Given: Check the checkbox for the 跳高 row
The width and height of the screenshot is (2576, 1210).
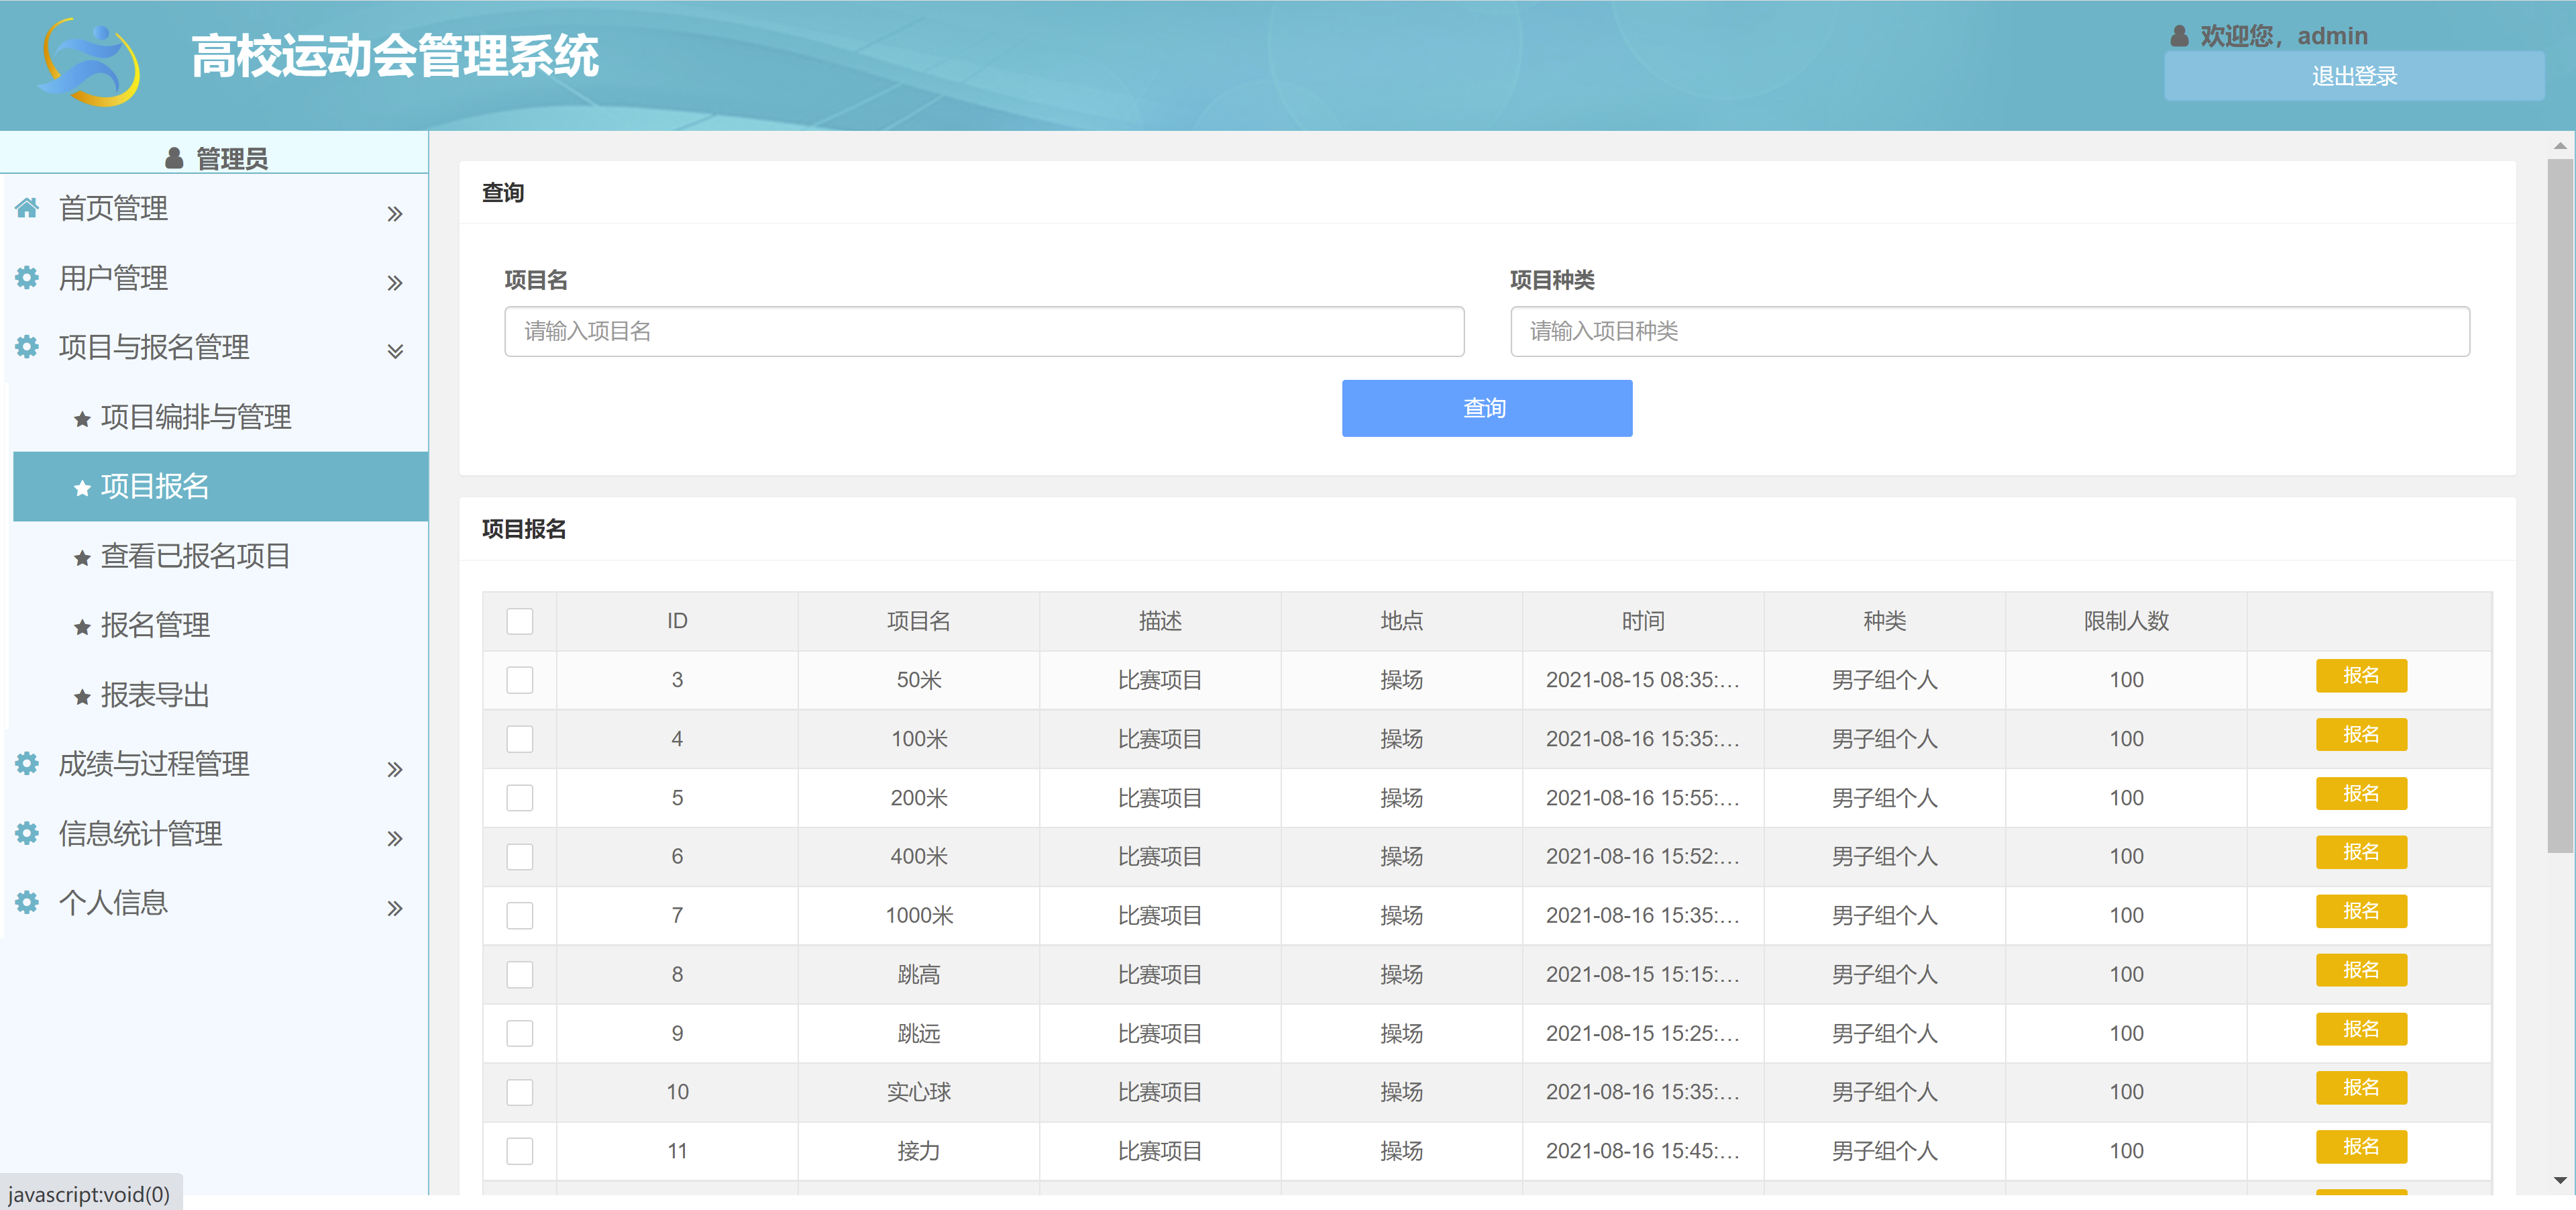Looking at the screenshot, I should 519,974.
